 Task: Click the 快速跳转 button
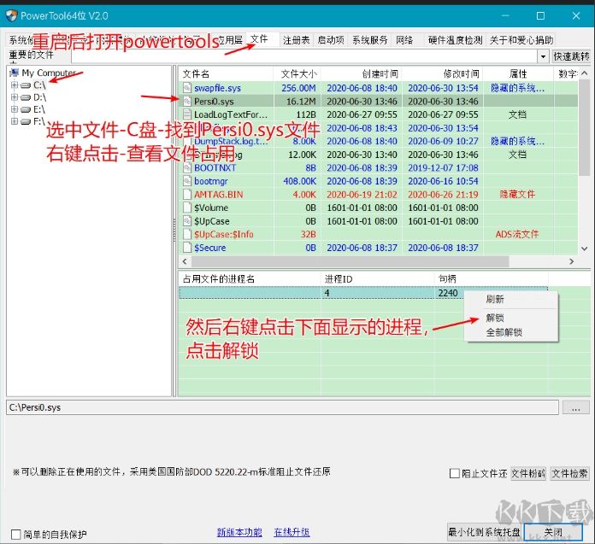[x=571, y=56]
